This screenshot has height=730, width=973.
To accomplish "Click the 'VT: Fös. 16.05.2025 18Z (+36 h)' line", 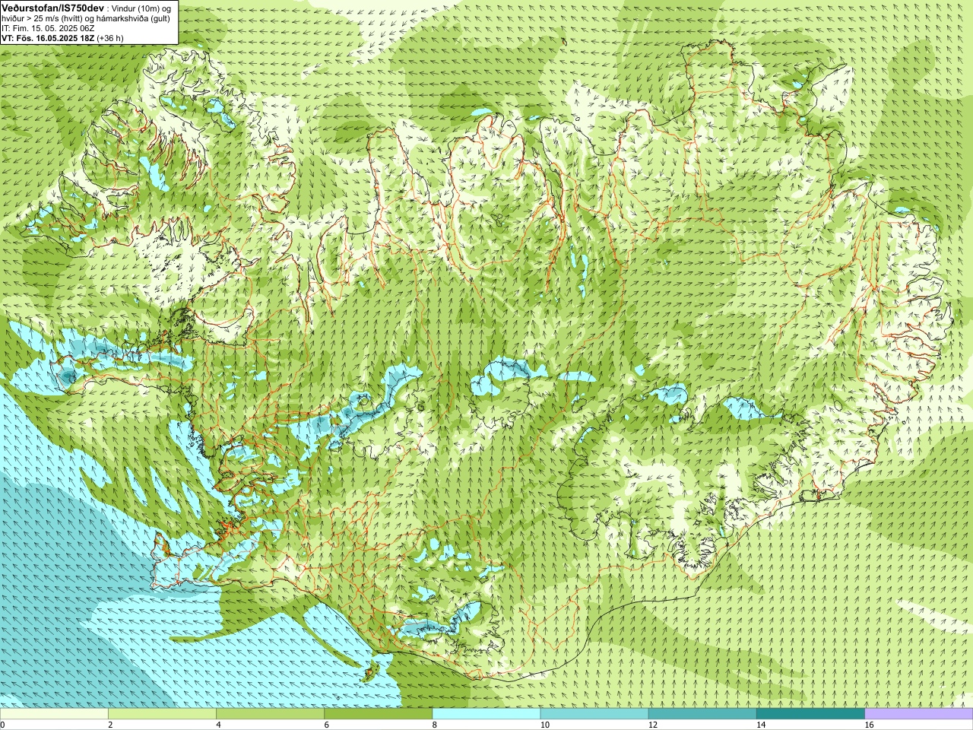I will pos(62,37).
